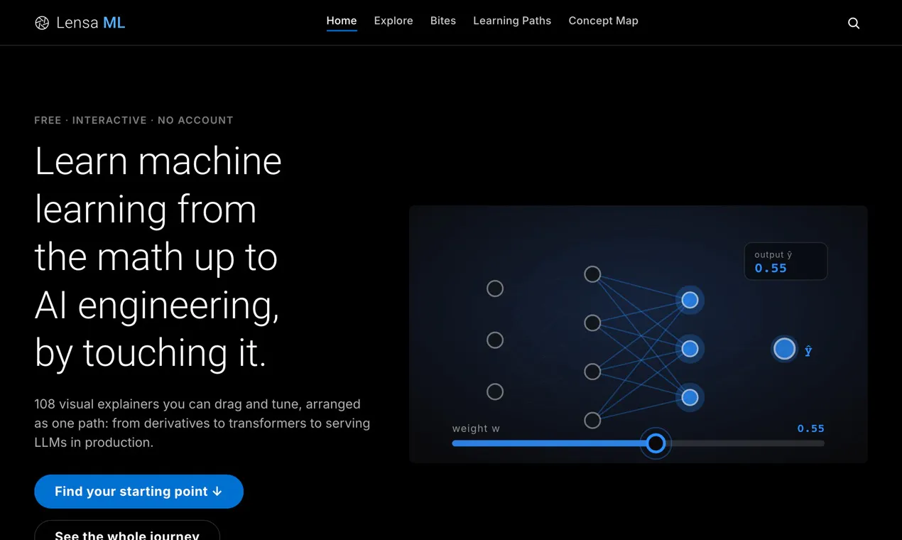Open the Bites section

coord(443,21)
